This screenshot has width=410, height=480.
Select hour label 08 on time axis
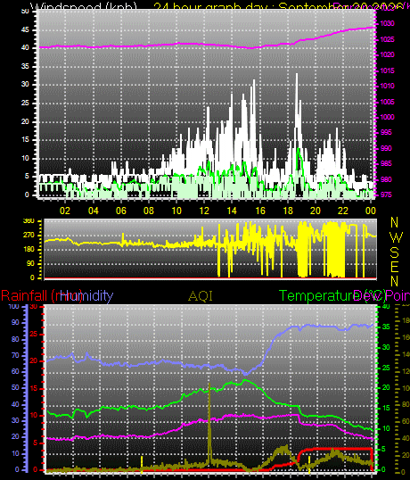click(x=149, y=211)
